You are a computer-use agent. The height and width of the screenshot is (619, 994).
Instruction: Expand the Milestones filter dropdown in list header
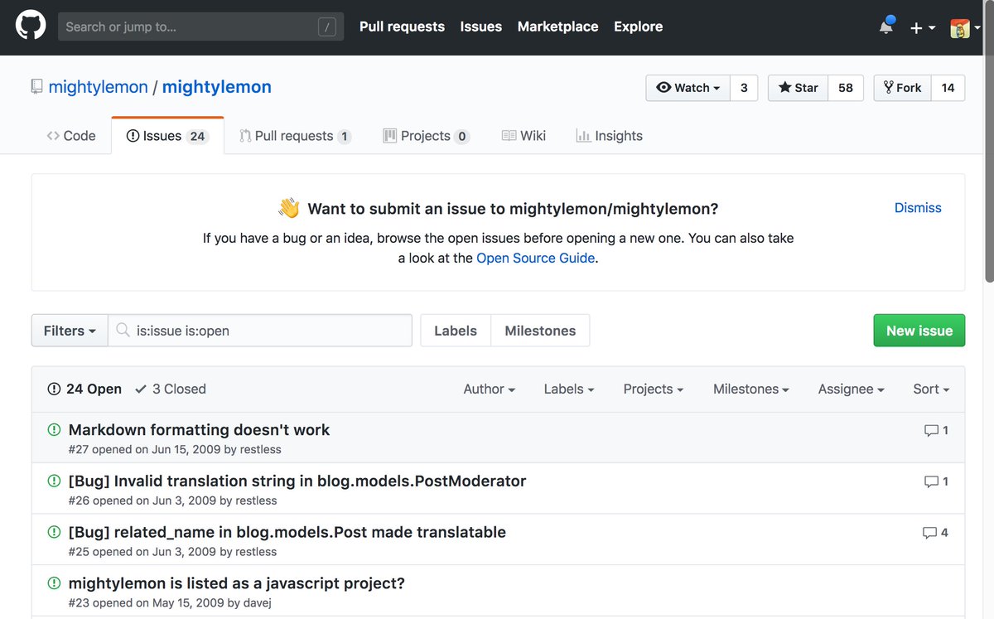coord(751,389)
